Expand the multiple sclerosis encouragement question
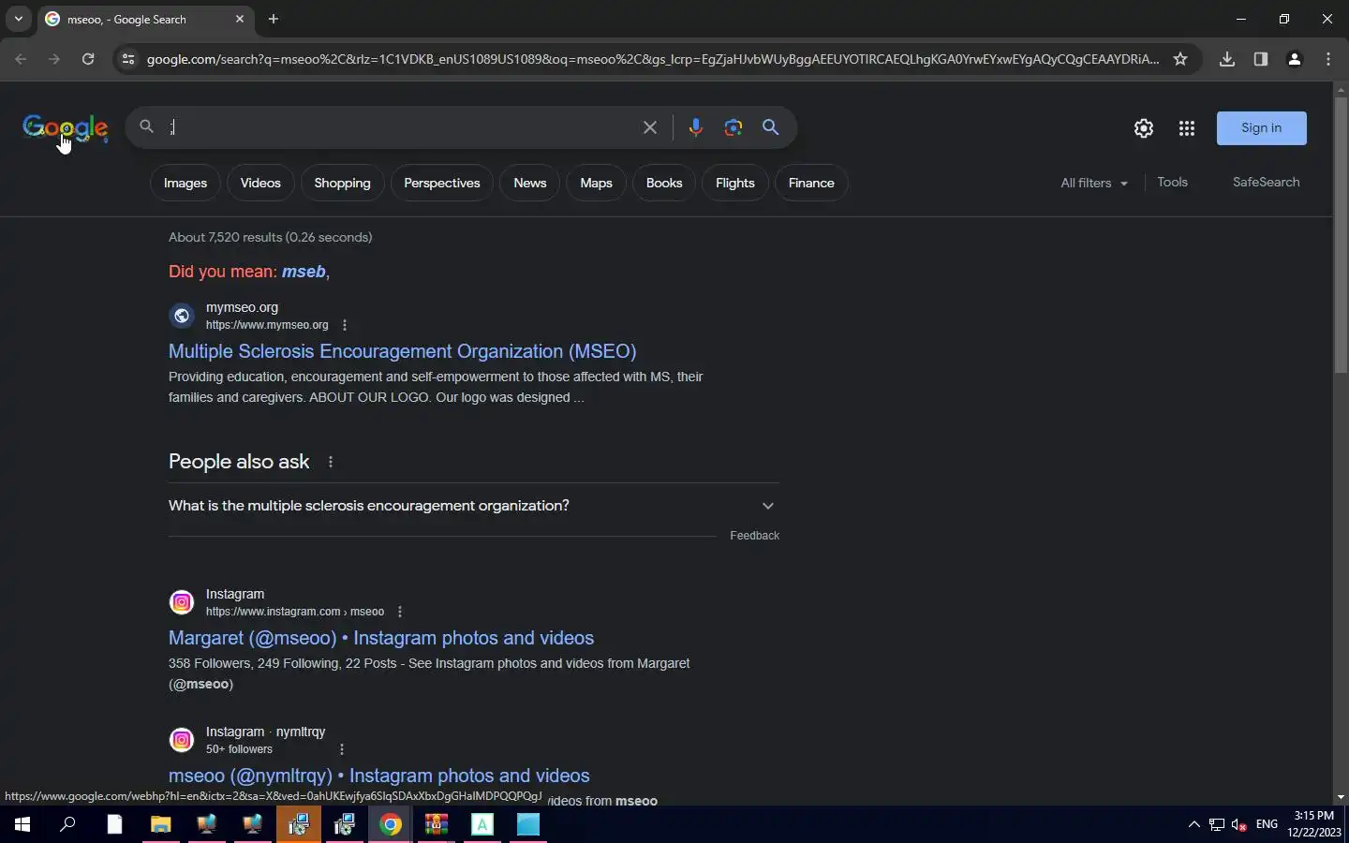Viewport: 1349px width, 843px height. (x=474, y=506)
